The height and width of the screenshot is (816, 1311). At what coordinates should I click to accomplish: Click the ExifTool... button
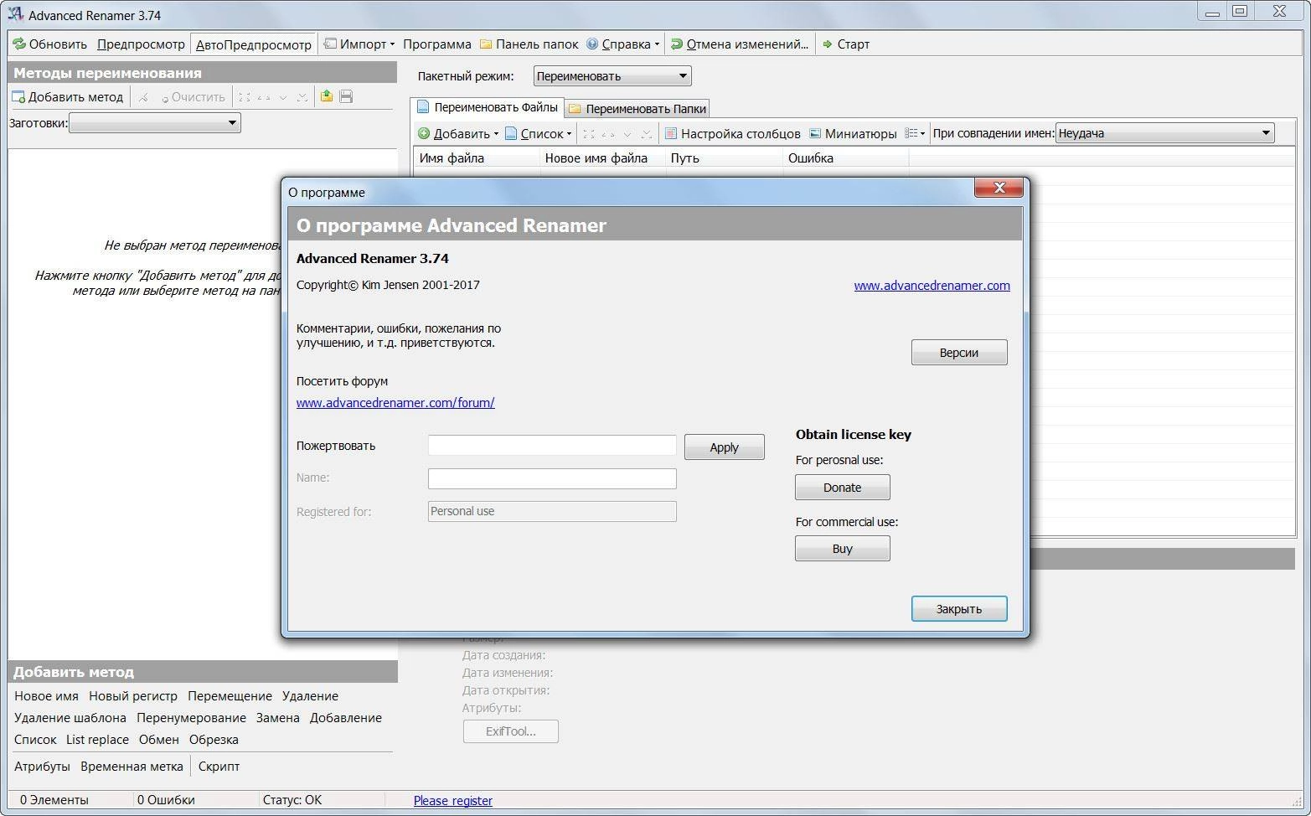511,731
